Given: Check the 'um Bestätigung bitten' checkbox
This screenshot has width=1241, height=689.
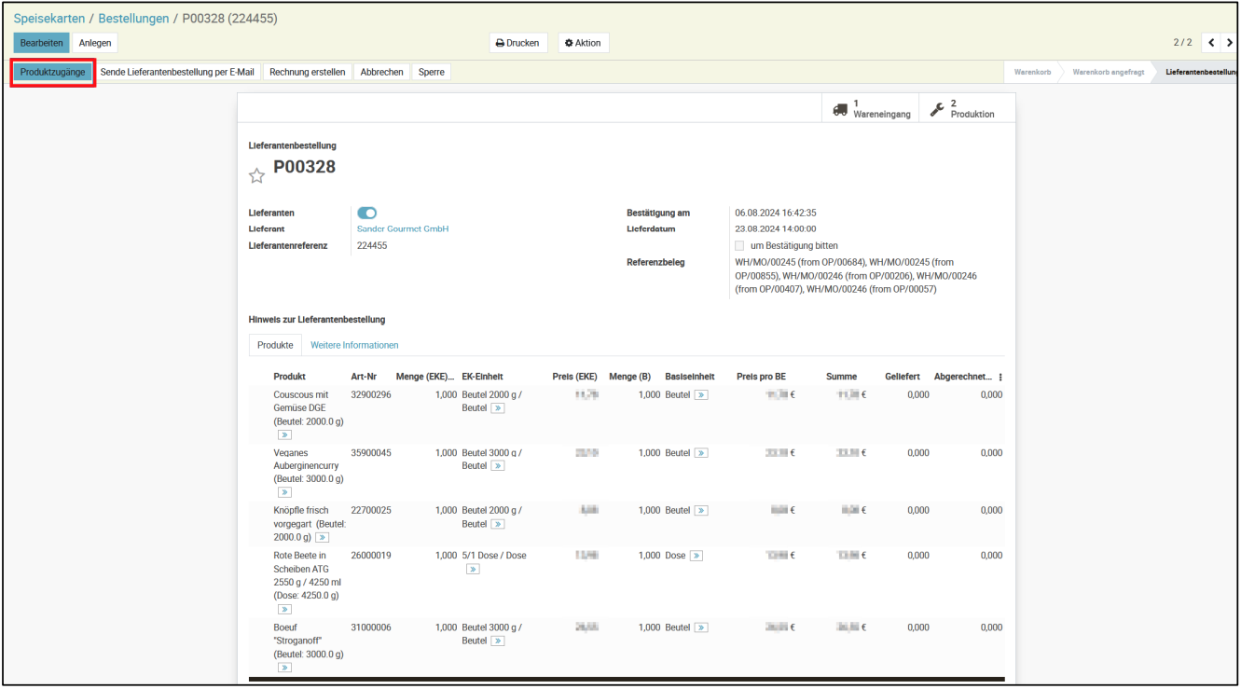Looking at the screenshot, I should click(x=739, y=245).
